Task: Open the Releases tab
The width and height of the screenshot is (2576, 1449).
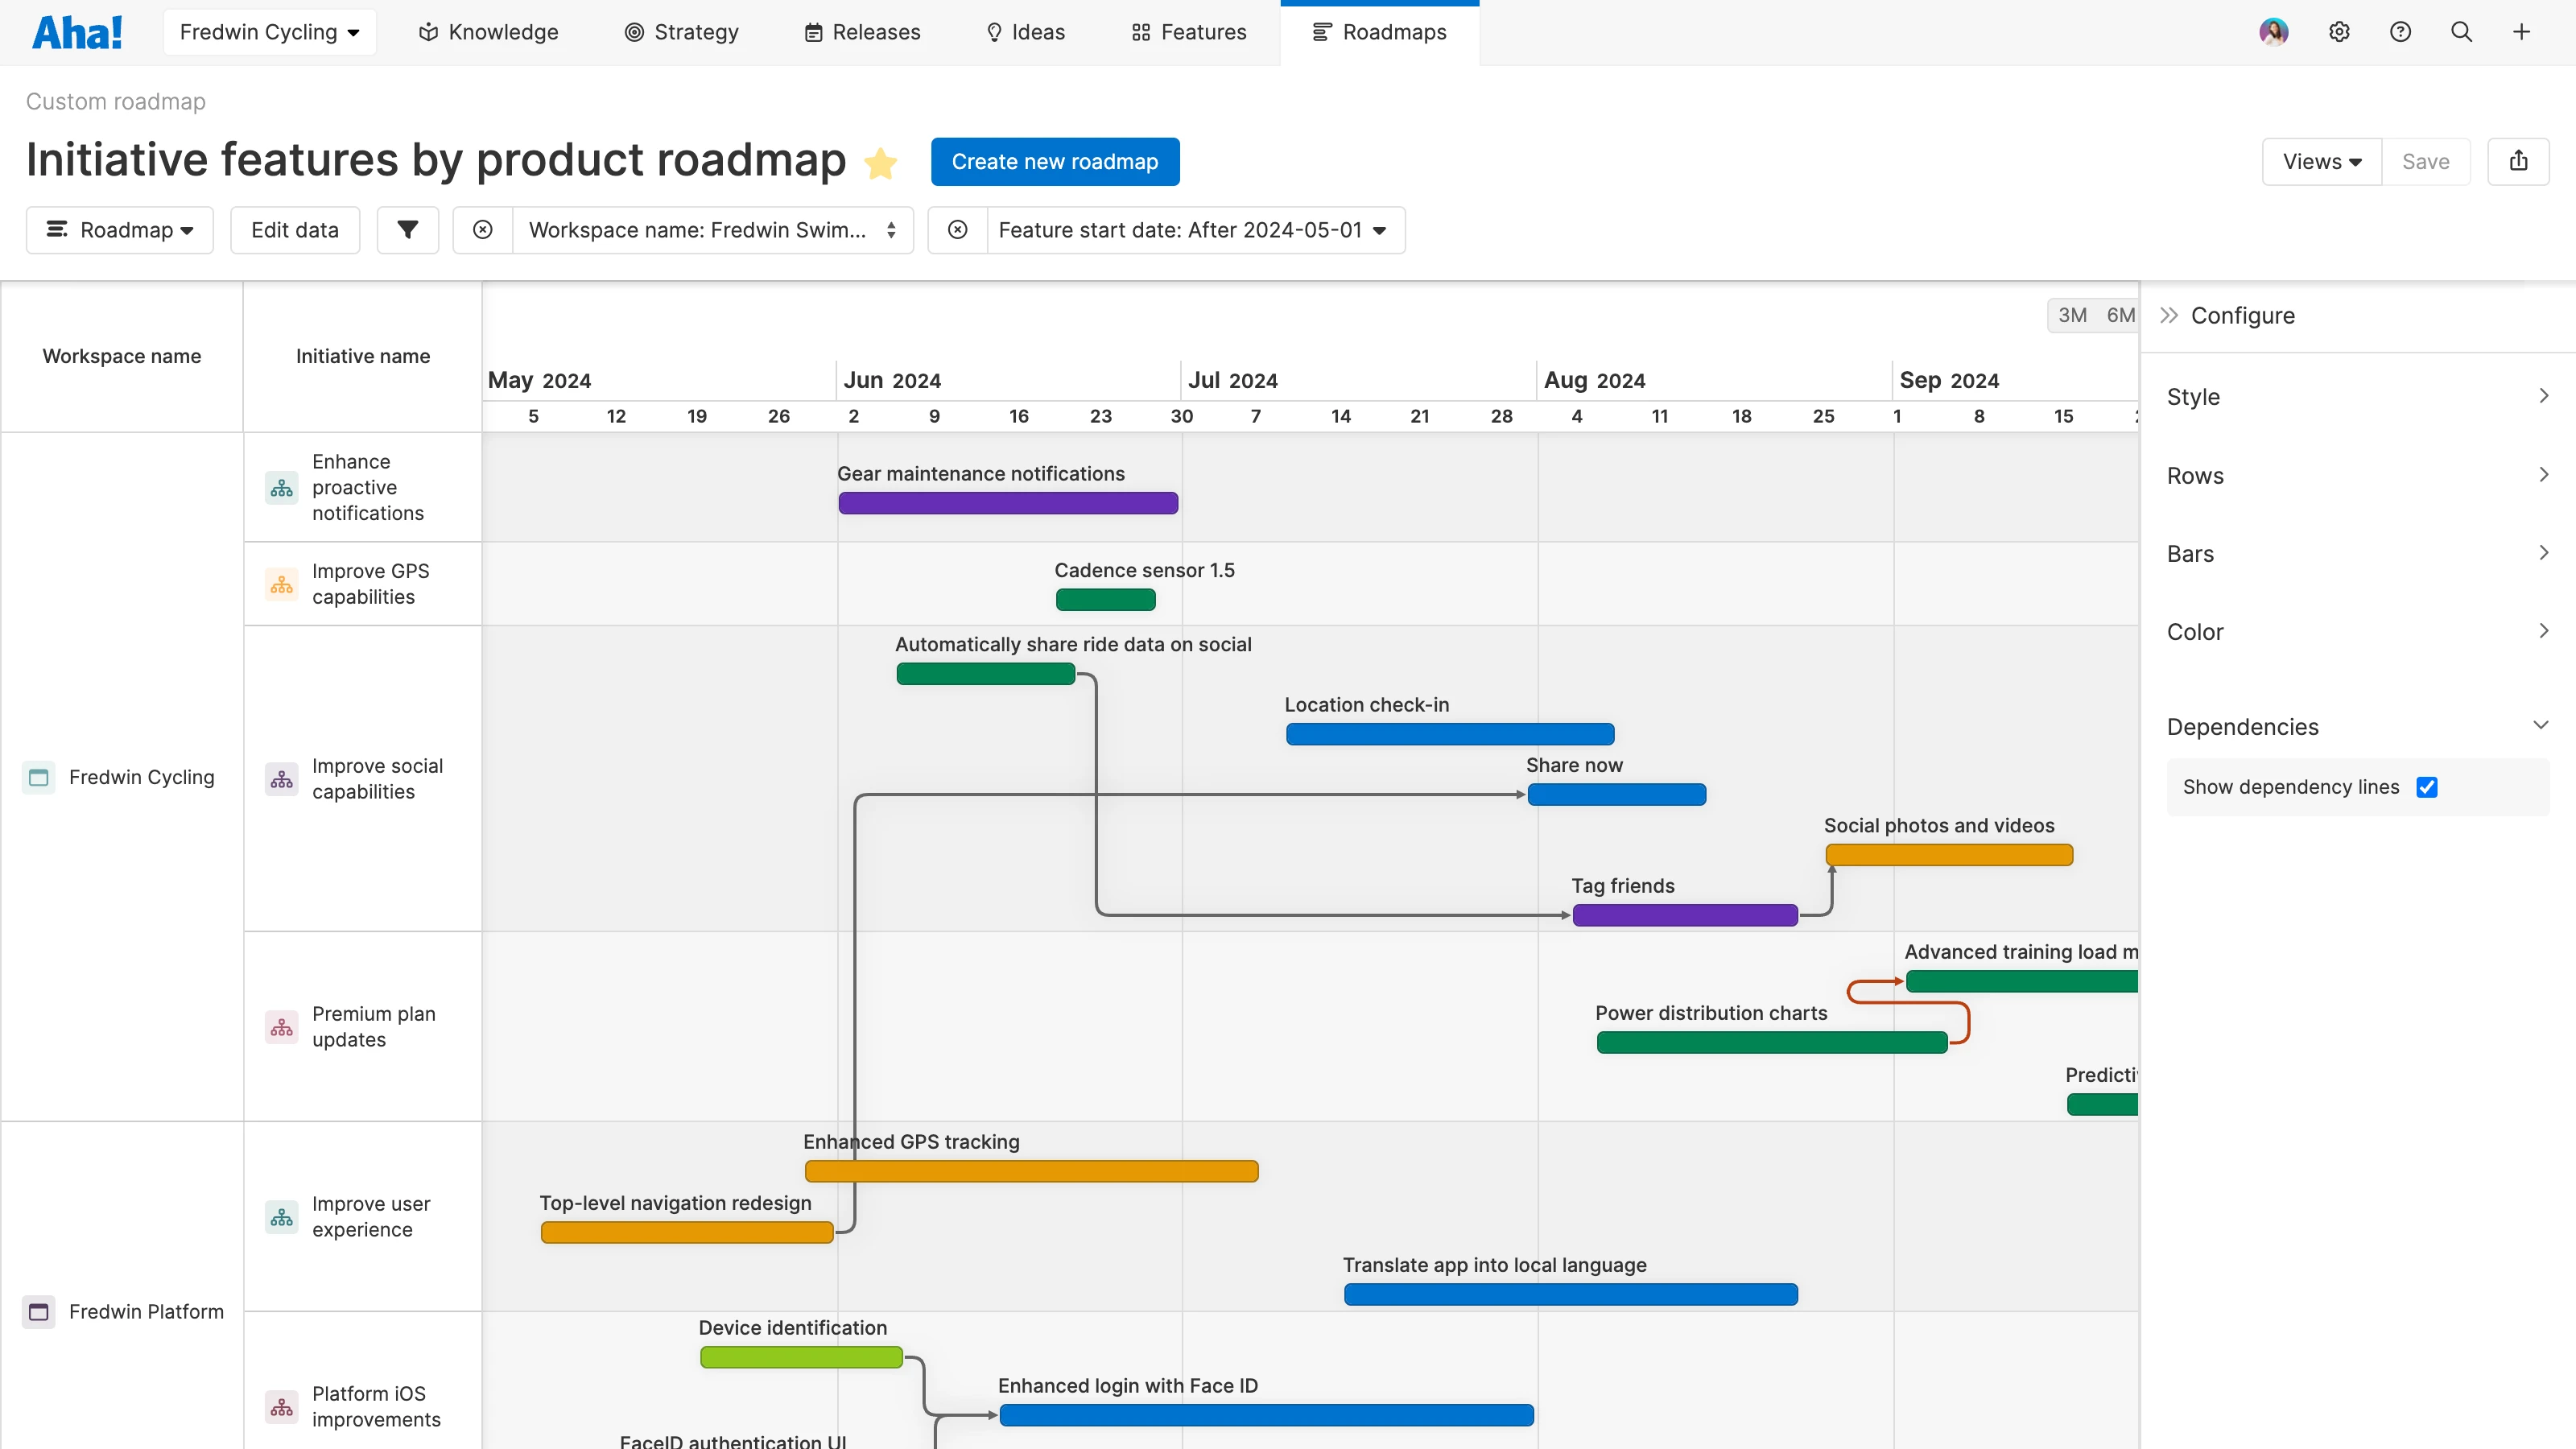Action: click(862, 32)
